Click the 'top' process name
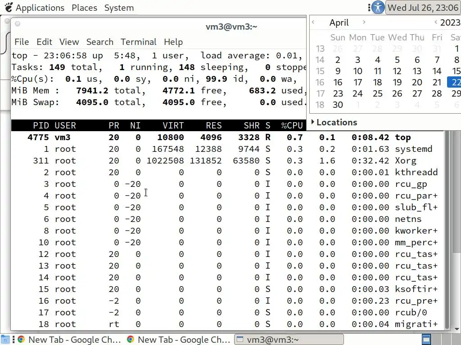 pos(403,137)
